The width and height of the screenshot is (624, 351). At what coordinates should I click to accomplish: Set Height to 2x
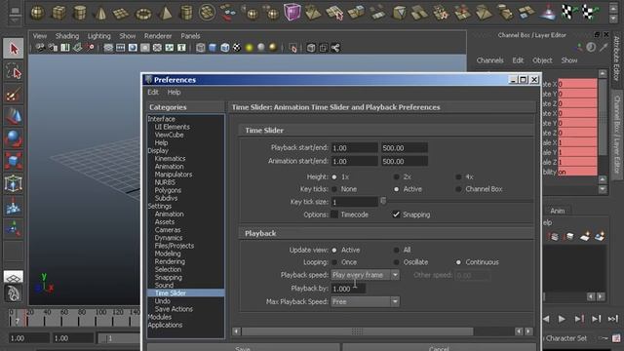[397, 176]
